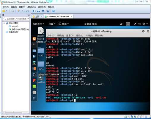Viewport: 151px width, 119px height.
Task: Close the Kali-Linux-2017.1-vm tab
Action: (x=72, y=16)
